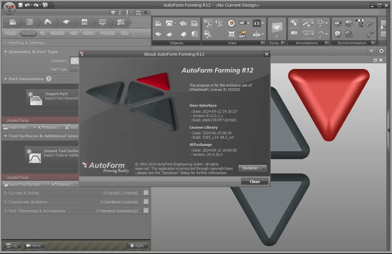392x254 pixels.
Task: Click the clock synchronization link icon
Action: point(338,34)
